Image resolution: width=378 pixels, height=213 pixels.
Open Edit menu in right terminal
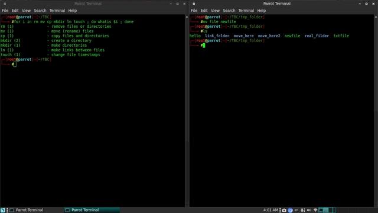coord(204,11)
